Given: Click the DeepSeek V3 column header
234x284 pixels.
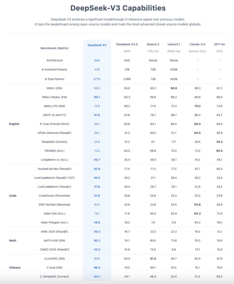Looking at the screenshot, I should tap(97, 45).
